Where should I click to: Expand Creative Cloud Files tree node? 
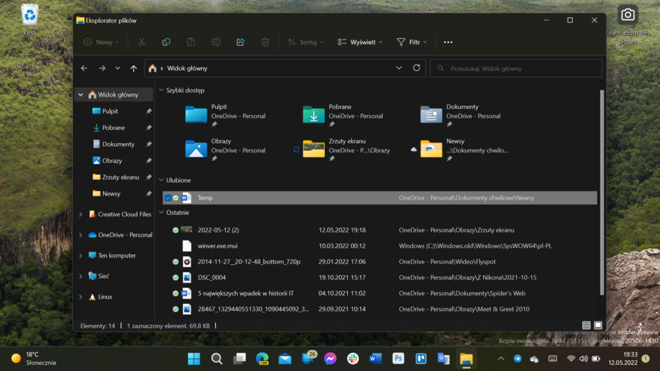81,214
